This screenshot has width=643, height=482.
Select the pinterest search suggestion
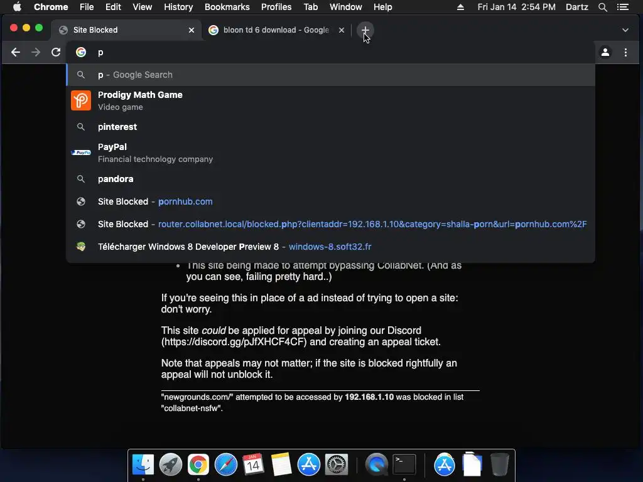(330, 127)
